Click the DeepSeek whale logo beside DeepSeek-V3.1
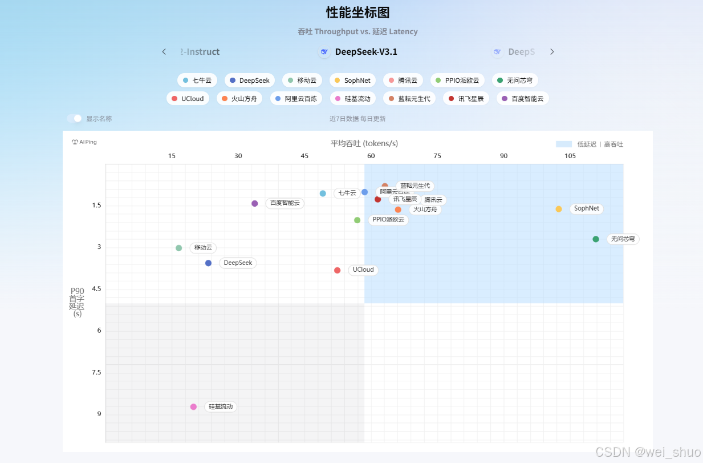703x463 pixels. pyautogui.click(x=324, y=52)
